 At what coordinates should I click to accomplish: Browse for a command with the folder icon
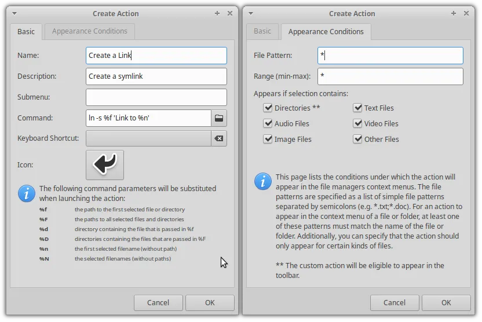pos(218,118)
